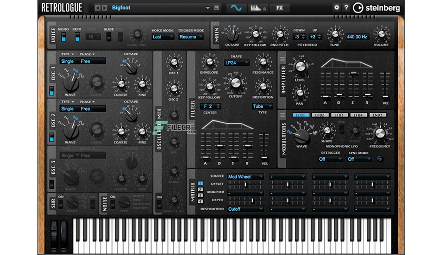The height and width of the screenshot is (255, 440).
Task: Open the Voice Mode dropdown
Action: click(163, 37)
